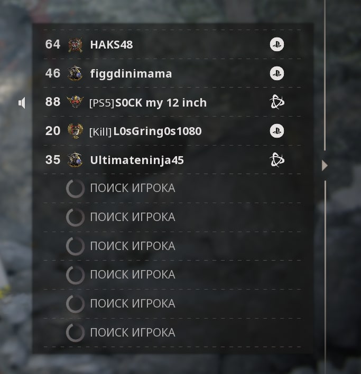Image resolution: width=361 pixels, height=374 pixels.
Task: Open figgdinimama's emblem avatar
Action: tap(75, 73)
